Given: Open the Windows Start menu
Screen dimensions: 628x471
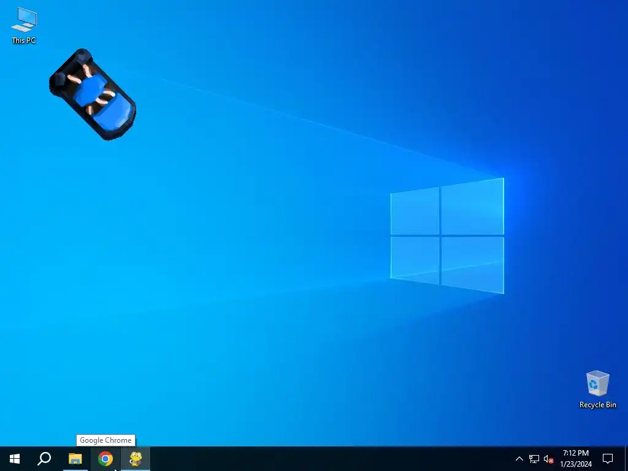Looking at the screenshot, I should pos(15,459).
